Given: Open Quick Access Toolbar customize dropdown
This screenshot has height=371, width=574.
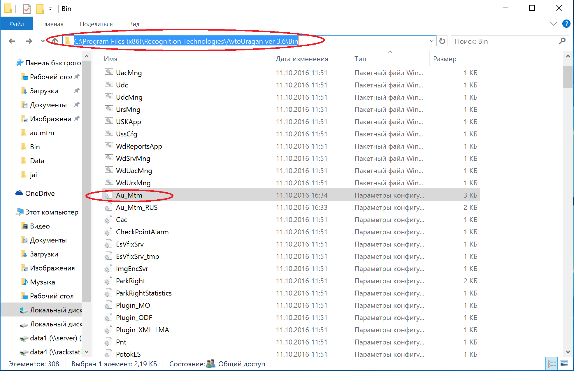Looking at the screenshot, I should [50, 9].
